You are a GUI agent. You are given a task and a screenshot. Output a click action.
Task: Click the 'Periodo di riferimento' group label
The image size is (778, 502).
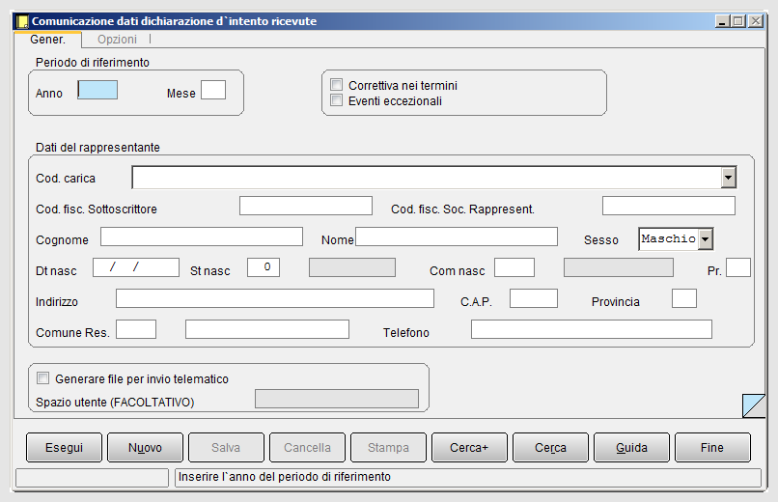coord(93,63)
